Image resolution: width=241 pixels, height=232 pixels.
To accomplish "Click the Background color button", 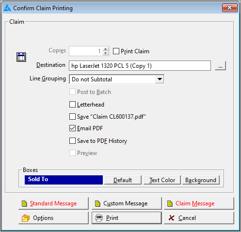I will 201,180.
